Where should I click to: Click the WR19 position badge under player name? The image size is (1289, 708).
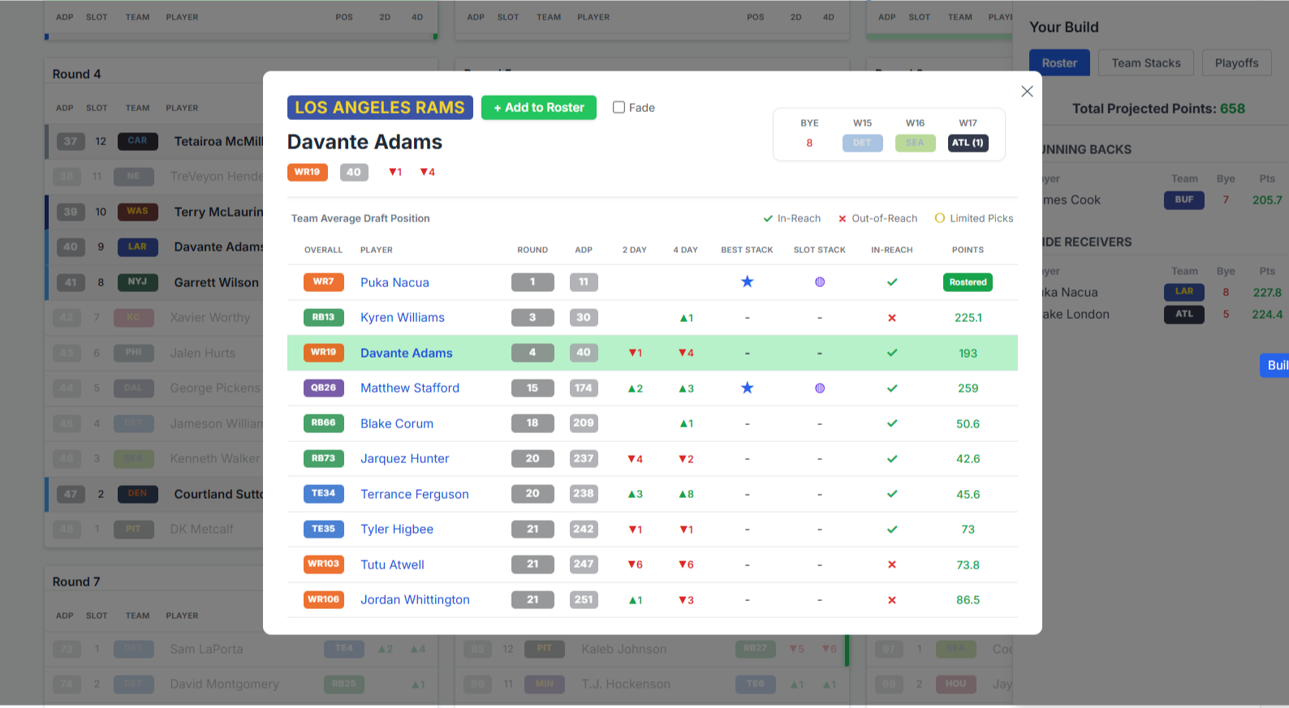[x=307, y=172]
